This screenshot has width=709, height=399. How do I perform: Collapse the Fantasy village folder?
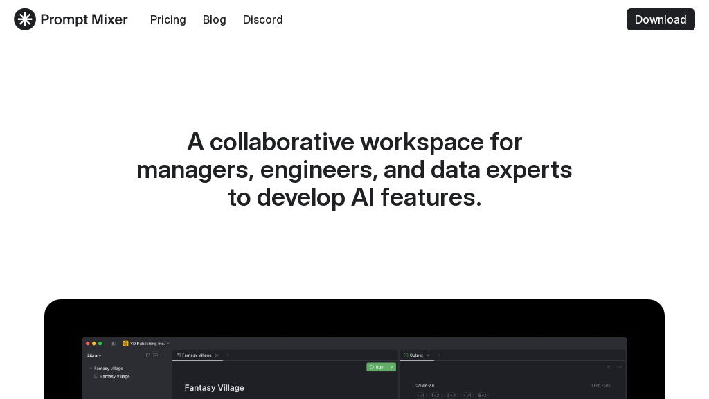tap(91, 368)
